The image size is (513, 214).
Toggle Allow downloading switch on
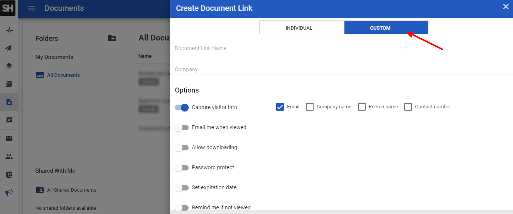182,148
